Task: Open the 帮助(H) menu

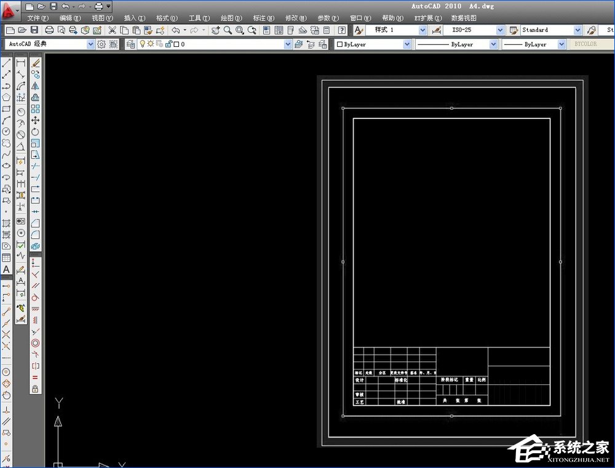Action: pyautogui.click(x=392, y=18)
